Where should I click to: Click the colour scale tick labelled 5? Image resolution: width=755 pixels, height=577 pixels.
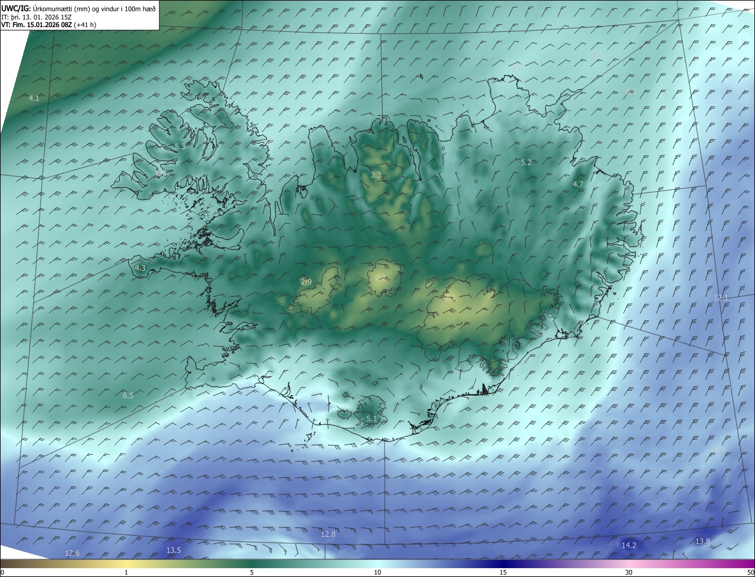click(x=252, y=572)
